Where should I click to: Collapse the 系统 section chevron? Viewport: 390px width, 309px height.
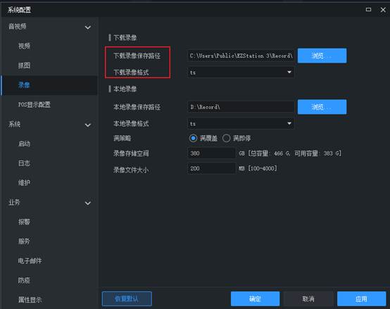coord(88,125)
